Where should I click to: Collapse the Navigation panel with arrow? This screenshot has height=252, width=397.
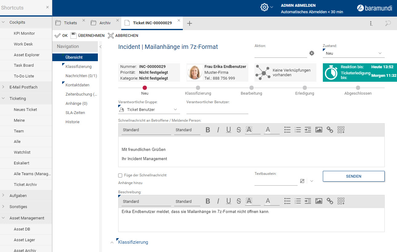[x=100, y=47]
